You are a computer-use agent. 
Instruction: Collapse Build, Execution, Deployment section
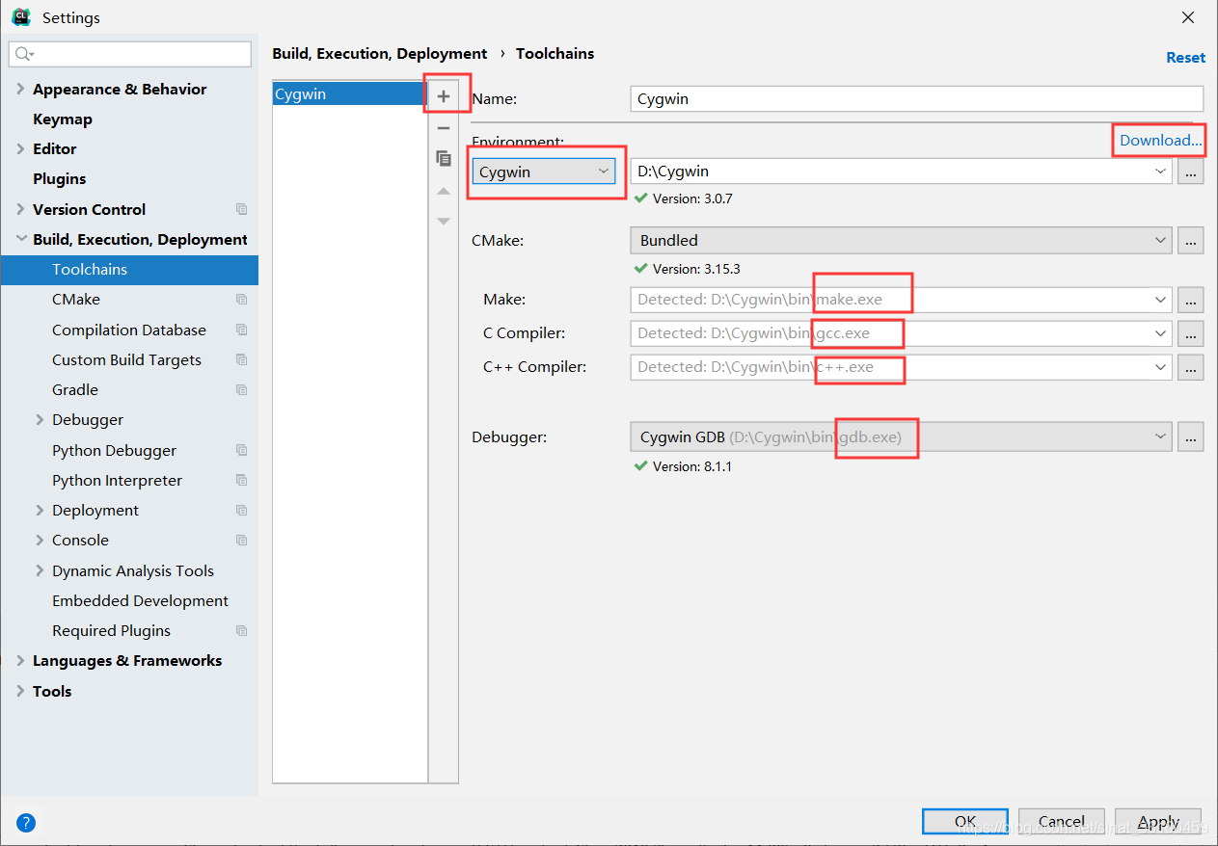(x=20, y=239)
